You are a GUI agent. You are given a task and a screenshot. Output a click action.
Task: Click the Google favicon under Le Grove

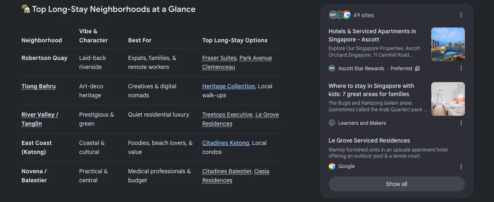coord(332,166)
